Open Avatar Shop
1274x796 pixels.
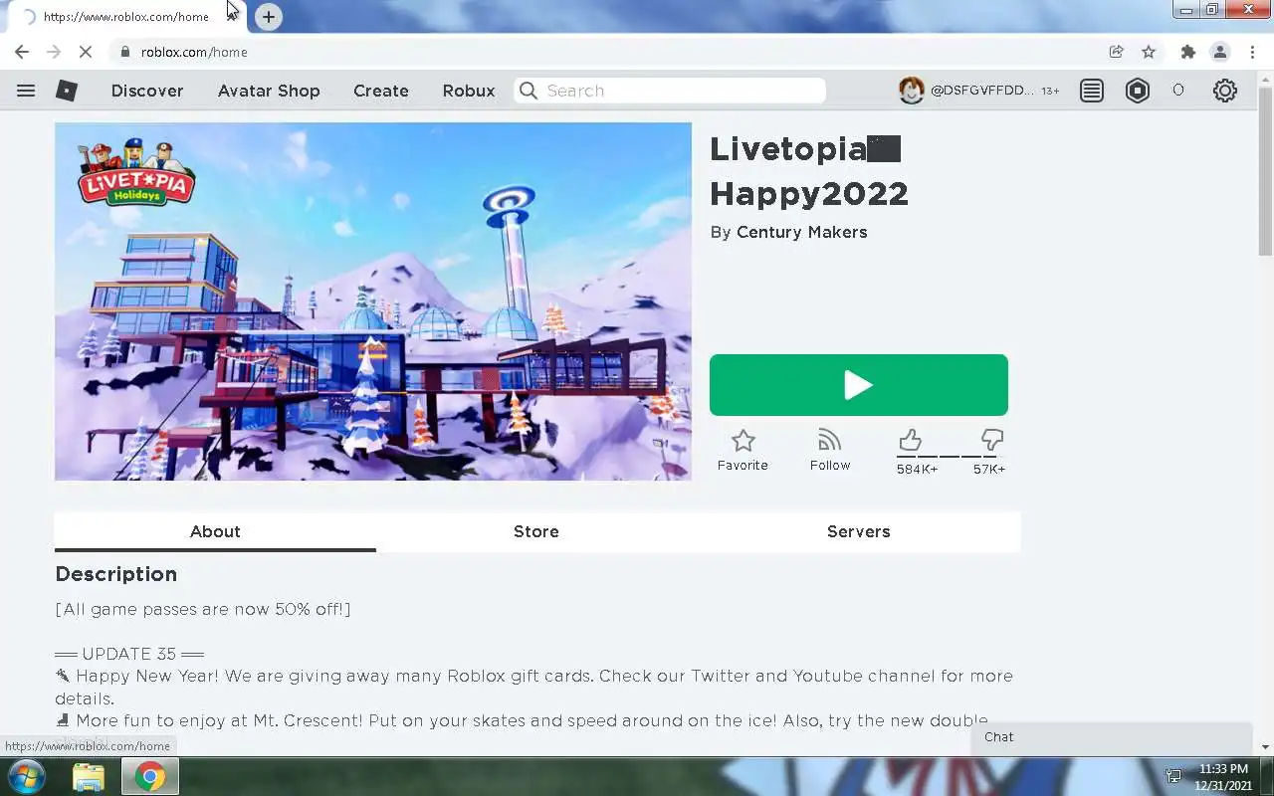click(x=269, y=91)
